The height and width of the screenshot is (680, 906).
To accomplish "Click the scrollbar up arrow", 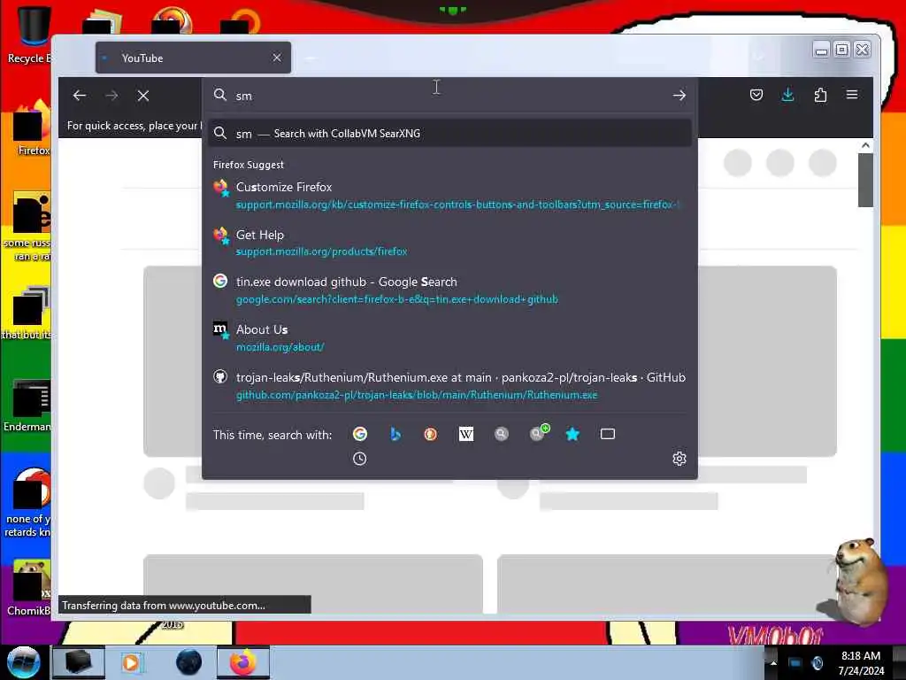I will click(x=865, y=145).
